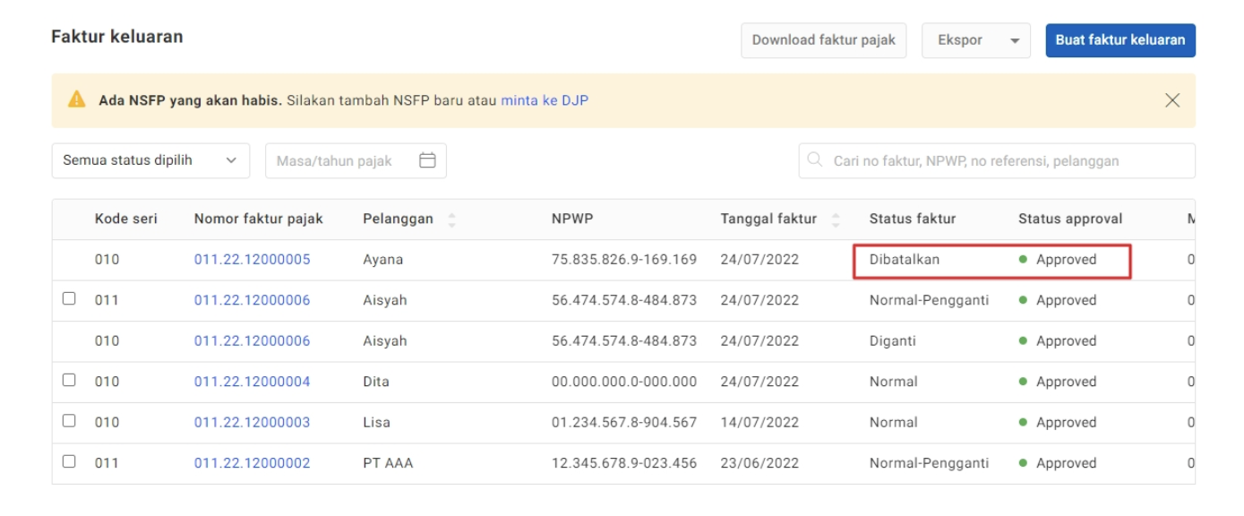Click Approved status in Ayana row
This screenshot has height=516, width=1244.
1058,260
